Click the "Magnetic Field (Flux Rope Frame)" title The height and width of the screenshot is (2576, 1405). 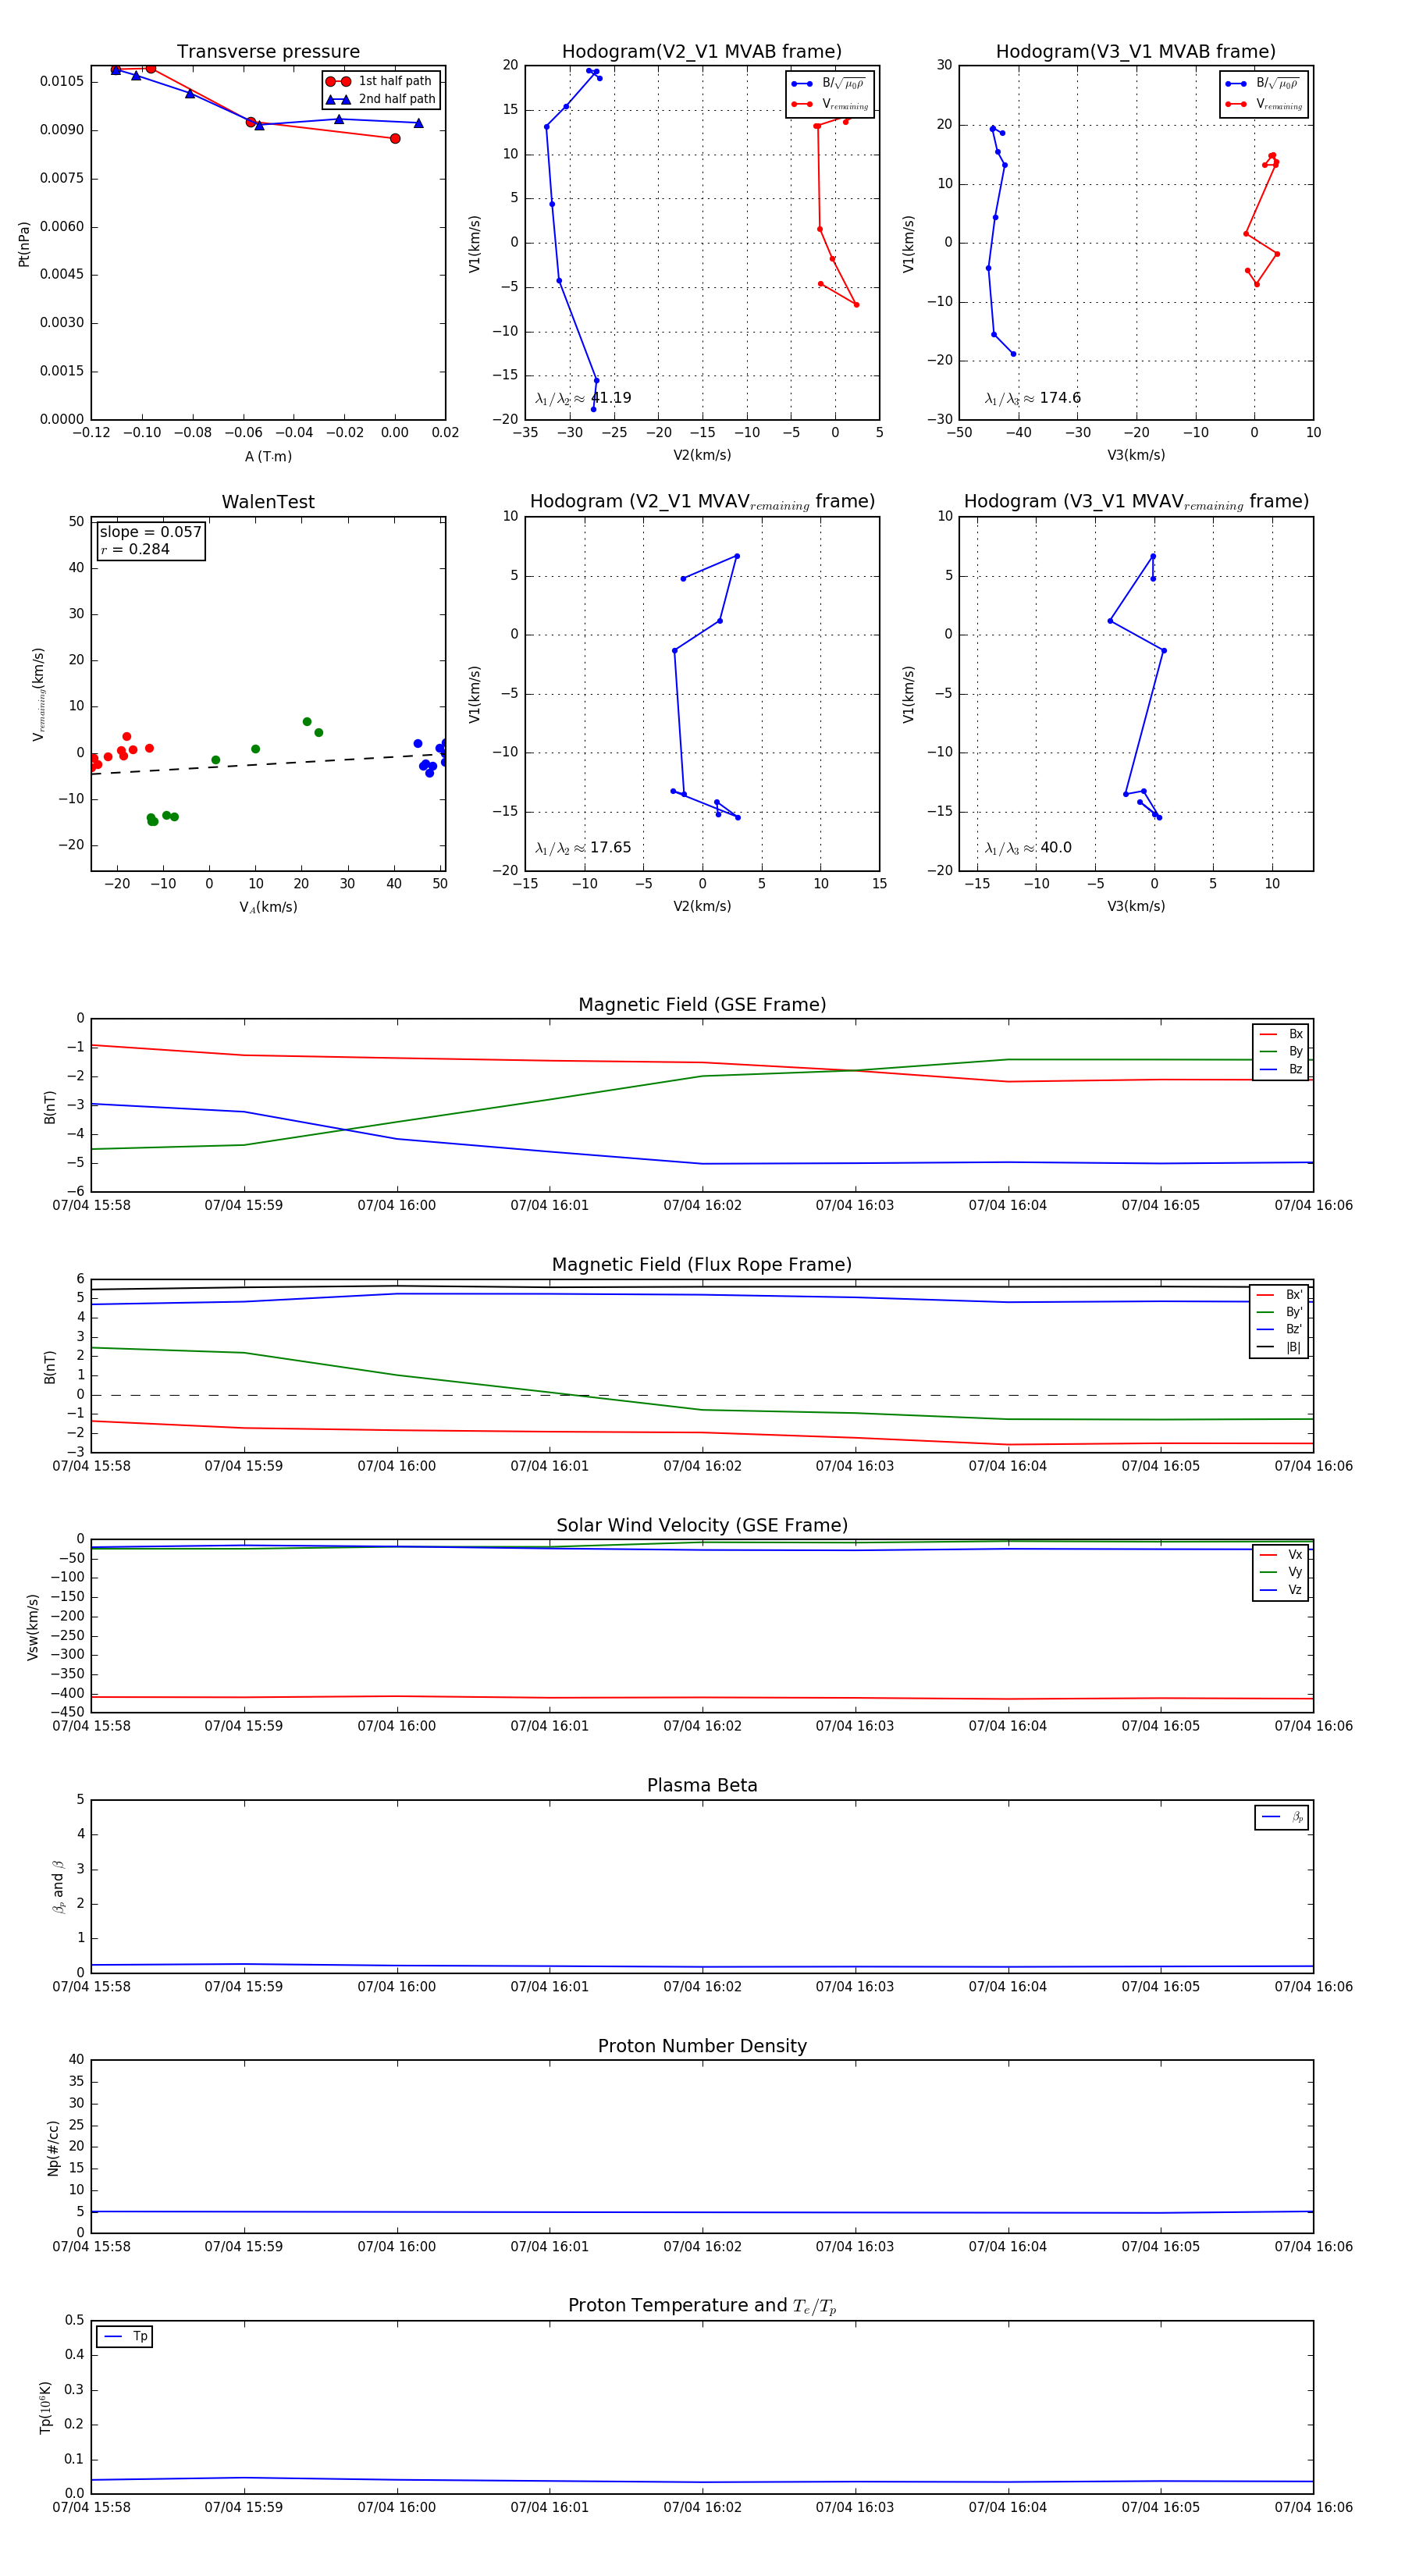tap(702, 1265)
